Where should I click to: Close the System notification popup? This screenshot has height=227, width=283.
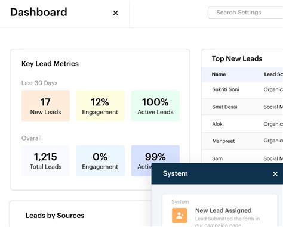(275, 174)
